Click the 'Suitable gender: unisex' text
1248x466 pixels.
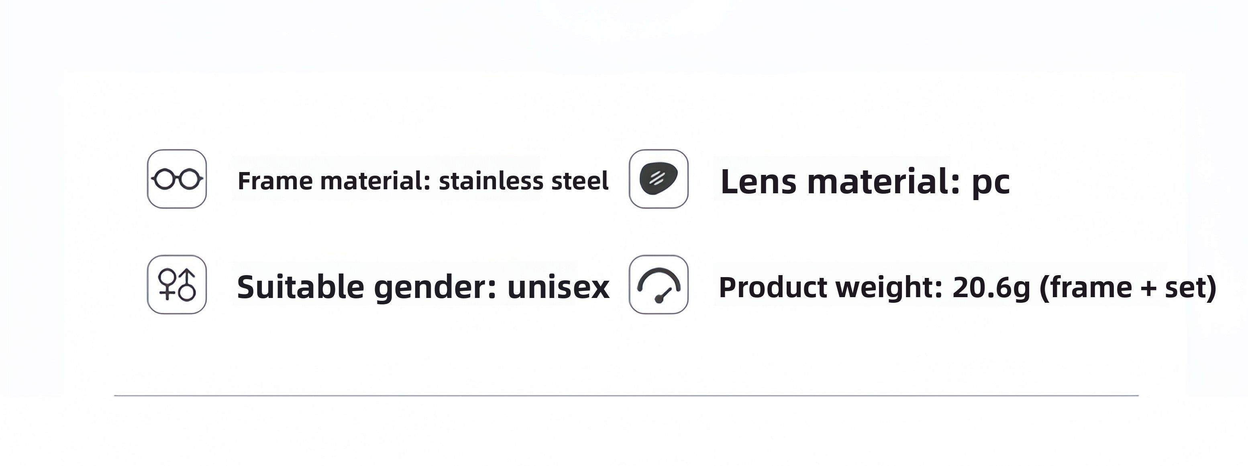tap(423, 288)
